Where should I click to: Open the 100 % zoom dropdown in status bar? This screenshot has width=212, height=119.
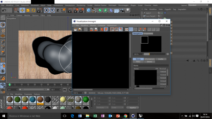tap(78, 93)
